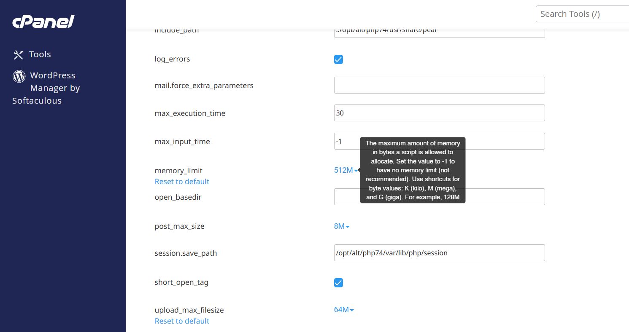Screen dimensions: 629x332
Task: Click Reset to default under upload_max_filesize
Action: point(182,321)
